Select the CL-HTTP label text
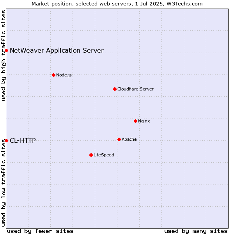This screenshot has height=234, width=234. tap(23, 140)
